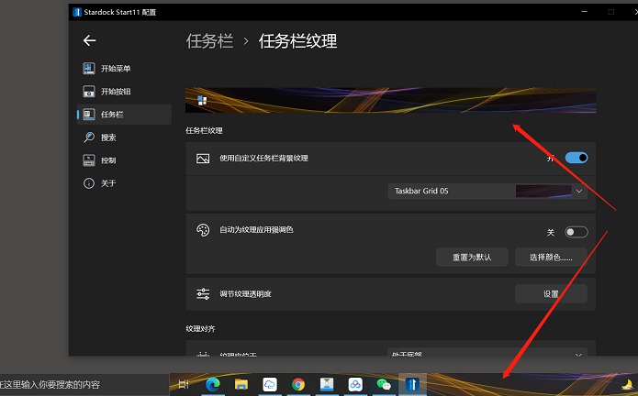Go back with the left arrow

tap(90, 40)
